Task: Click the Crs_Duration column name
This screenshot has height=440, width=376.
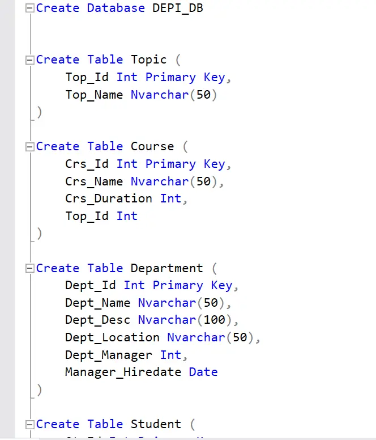Action: pyautogui.click(x=109, y=199)
